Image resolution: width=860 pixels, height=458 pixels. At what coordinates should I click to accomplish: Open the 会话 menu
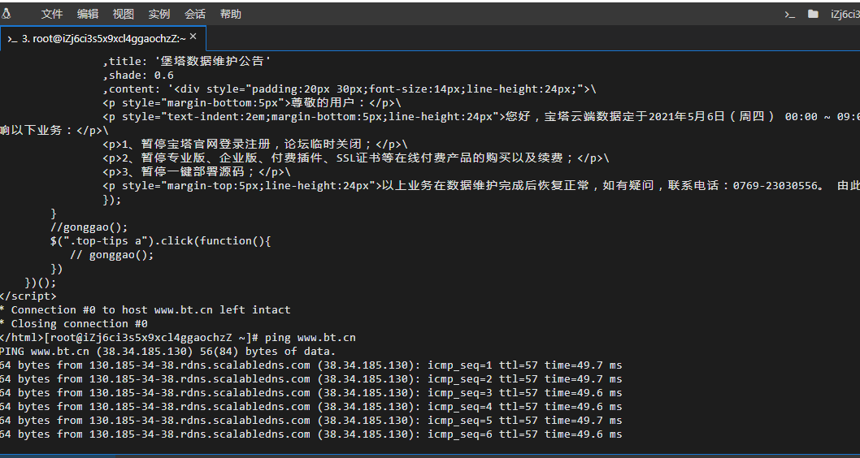tap(195, 15)
